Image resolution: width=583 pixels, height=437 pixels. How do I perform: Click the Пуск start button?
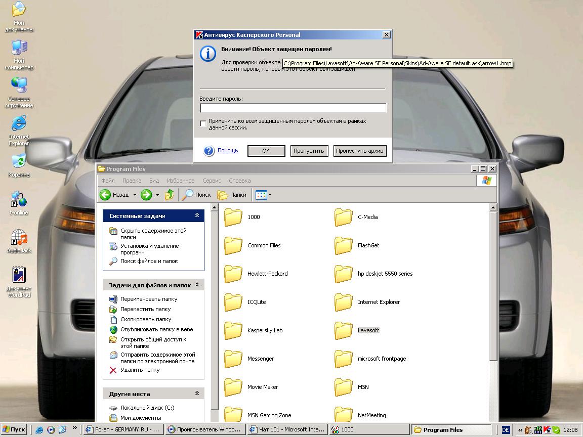[14, 429]
